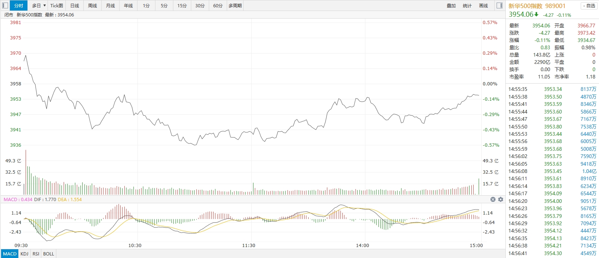The width and height of the screenshot is (599, 258).
Task: Show the 5分 five-minute chart
Action: coord(164,5)
